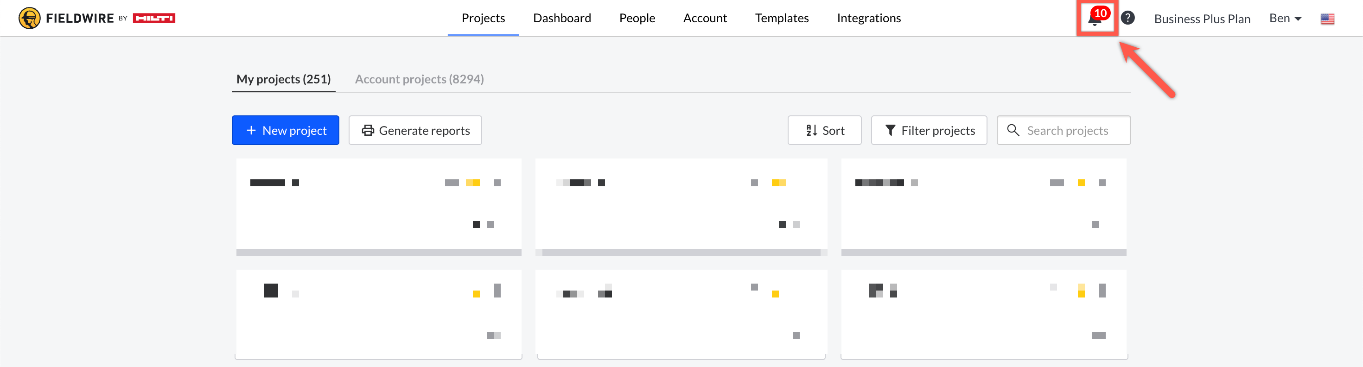Go to the Dashboard menu item
Screen dimensions: 1363x367
tap(562, 18)
